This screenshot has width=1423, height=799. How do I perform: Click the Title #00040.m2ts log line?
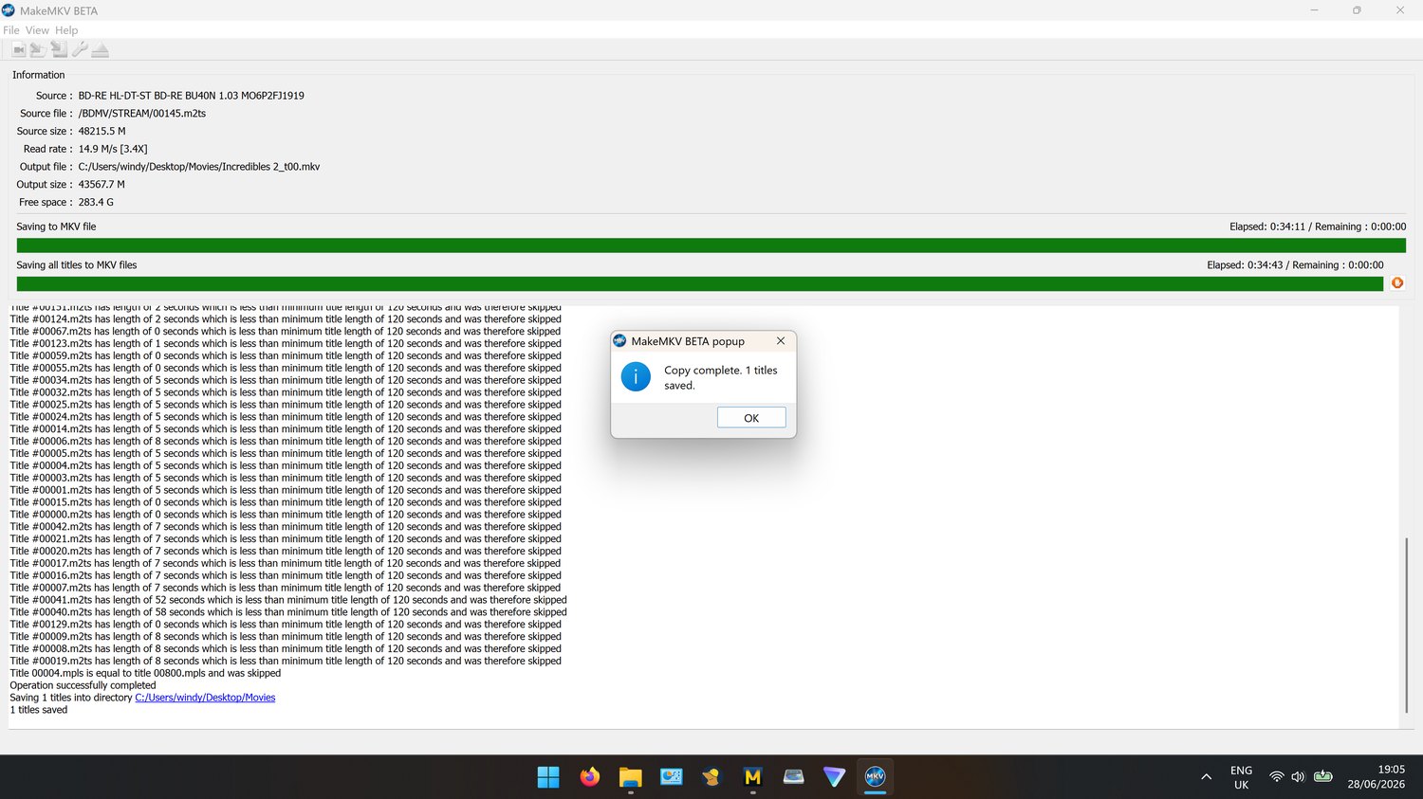tap(288, 612)
